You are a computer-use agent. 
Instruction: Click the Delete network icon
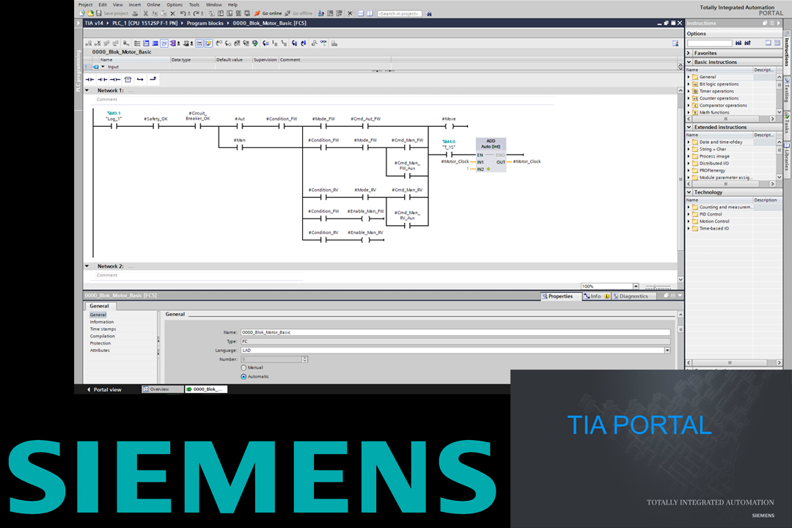point(98,43)
